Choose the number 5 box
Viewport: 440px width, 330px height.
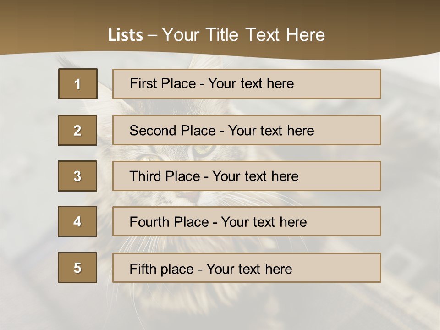point(77,268)
